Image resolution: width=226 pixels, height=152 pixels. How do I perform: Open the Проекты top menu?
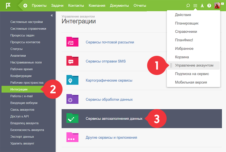[x=39, y=6]
